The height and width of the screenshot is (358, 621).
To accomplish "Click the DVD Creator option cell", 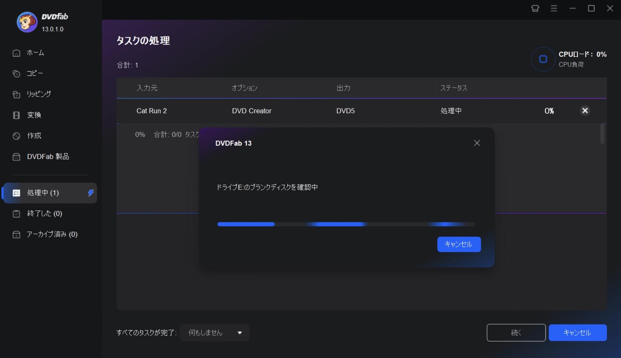I will (252, 111).
